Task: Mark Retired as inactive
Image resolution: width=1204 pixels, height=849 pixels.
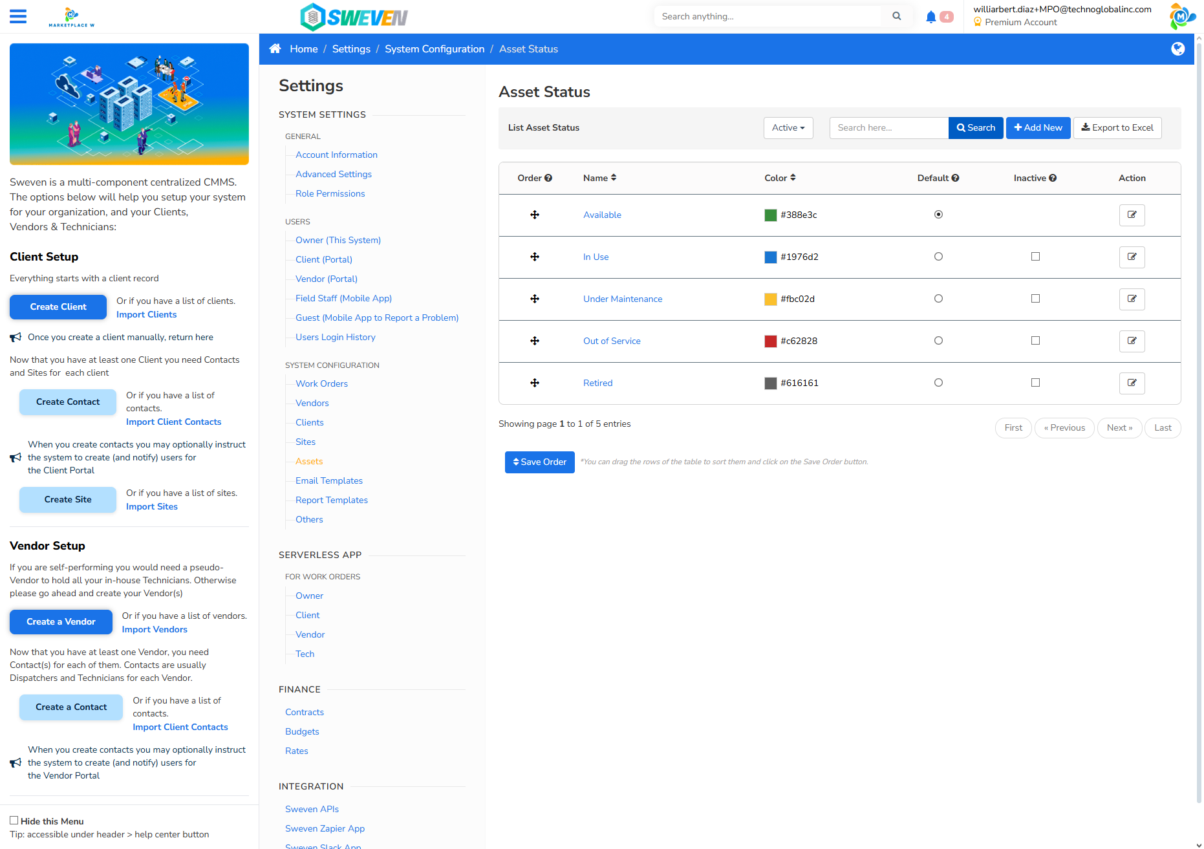Action: click(x=1035, y=383)
